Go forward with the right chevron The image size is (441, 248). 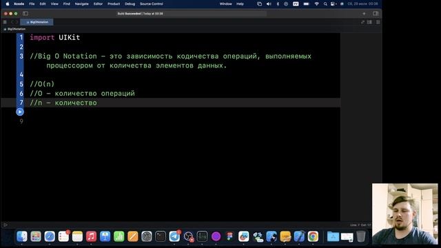point(17,22)
